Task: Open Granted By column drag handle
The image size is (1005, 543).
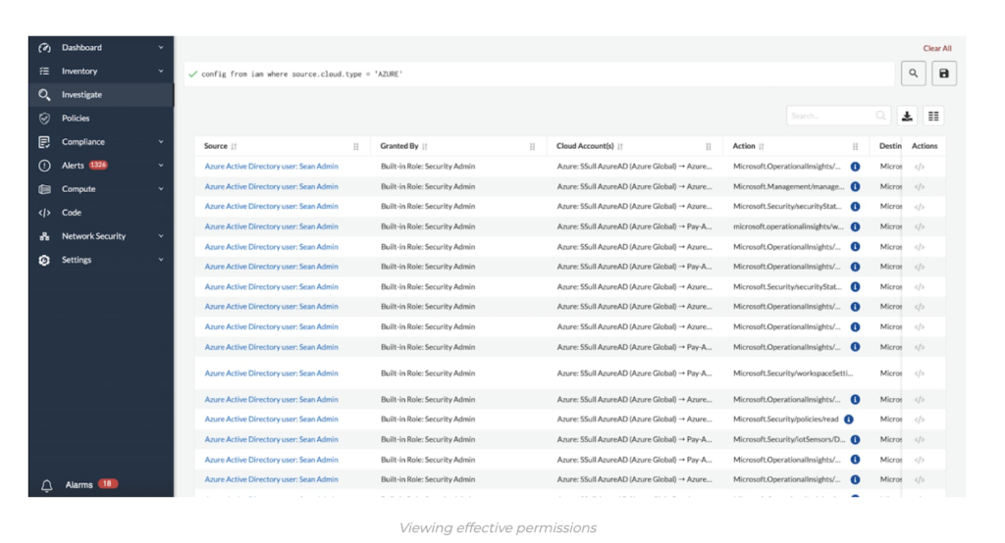Action: [x=533, y=147]
